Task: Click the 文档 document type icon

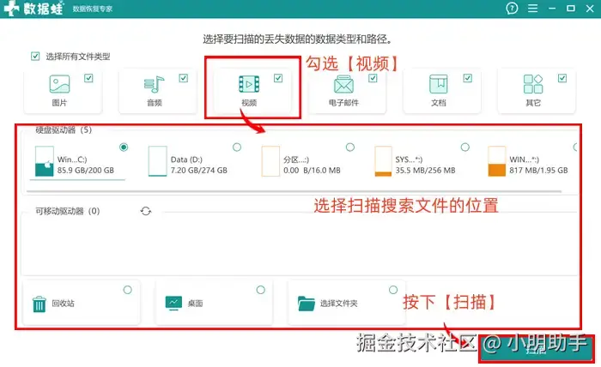Action: pyautogui.click(x=438, y=84)
